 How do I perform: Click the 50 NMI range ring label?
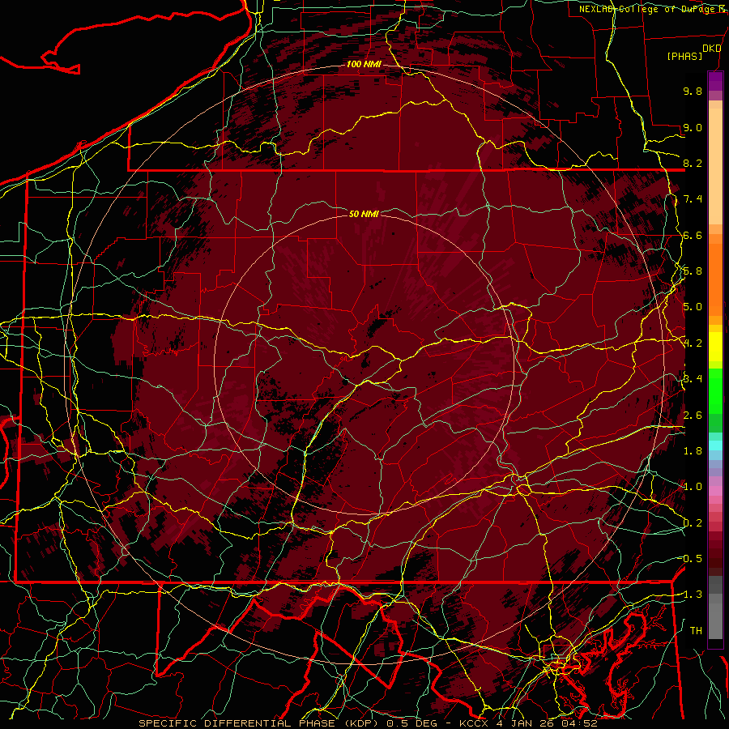click(364, 214)
